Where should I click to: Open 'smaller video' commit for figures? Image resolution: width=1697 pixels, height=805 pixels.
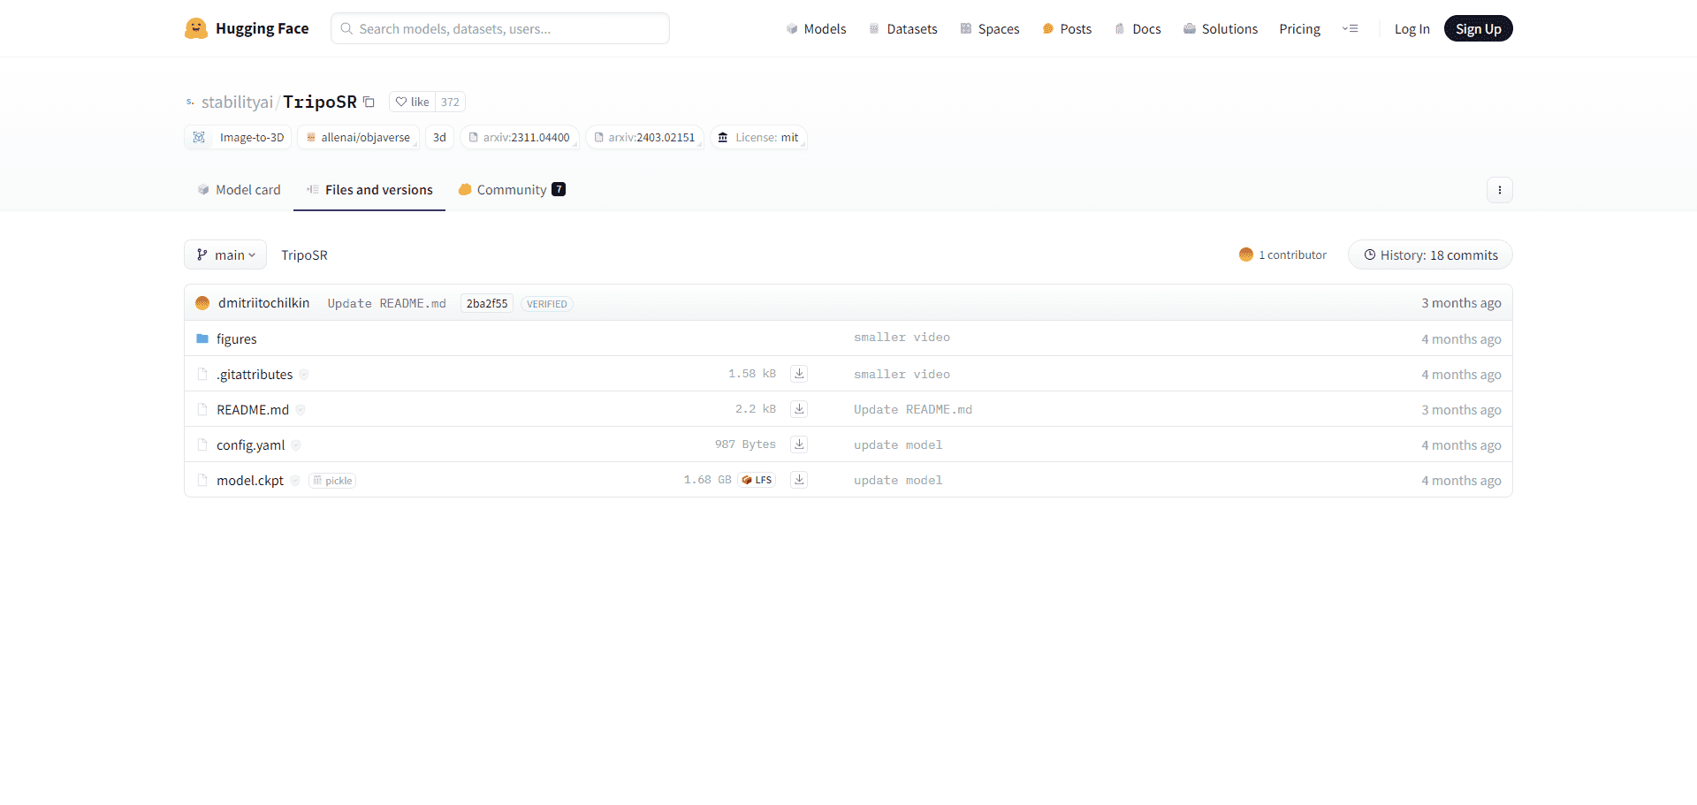pyautogui.click(x=902, y=337)
